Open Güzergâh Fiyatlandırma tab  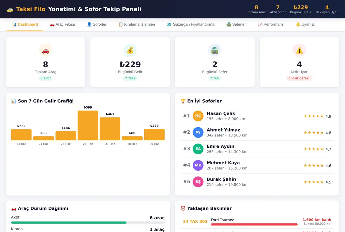click(x=191, y=24)
